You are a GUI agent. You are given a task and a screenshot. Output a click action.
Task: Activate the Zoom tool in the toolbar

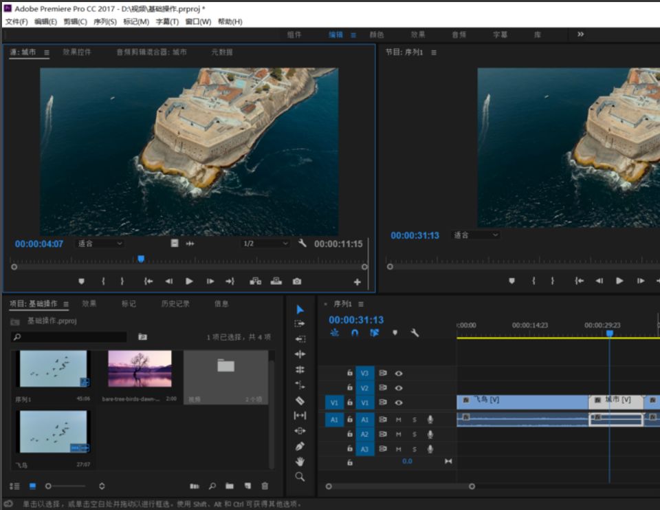(300, 476)
